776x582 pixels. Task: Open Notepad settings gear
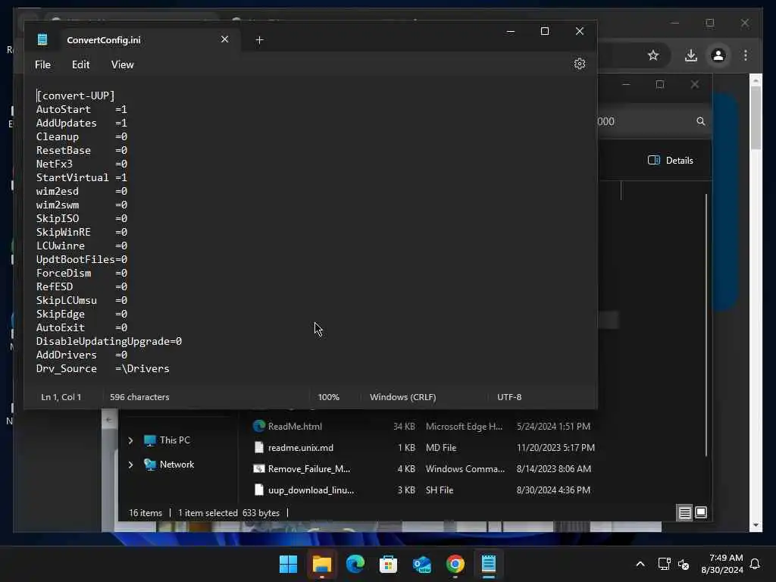pos(580,64)
